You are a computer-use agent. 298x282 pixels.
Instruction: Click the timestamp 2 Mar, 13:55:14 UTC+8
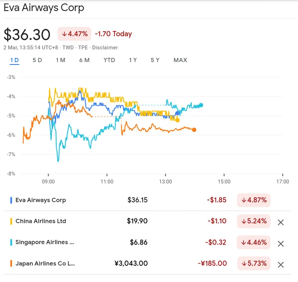pos(31,47)
